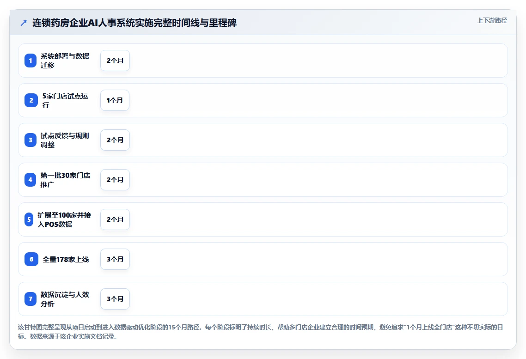
Task: Select the 全量178家上线 stage label
Action: coord(66,260)
